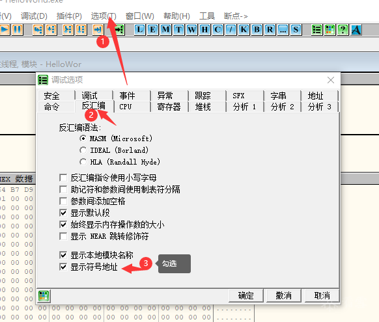
Task: Switch to the 地址 tab
Action: tap(320, 96)
